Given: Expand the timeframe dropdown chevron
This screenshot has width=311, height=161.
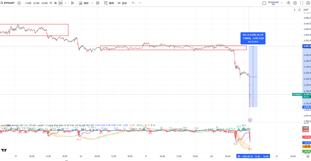Looking at the screenshot, I should coord(65,3).
